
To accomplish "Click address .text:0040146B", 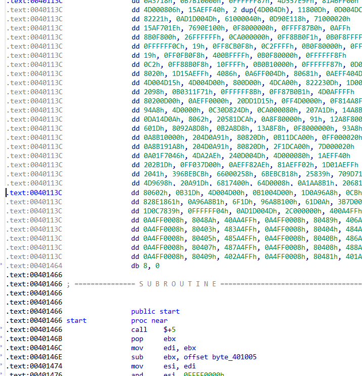I will tap(34, 339).
